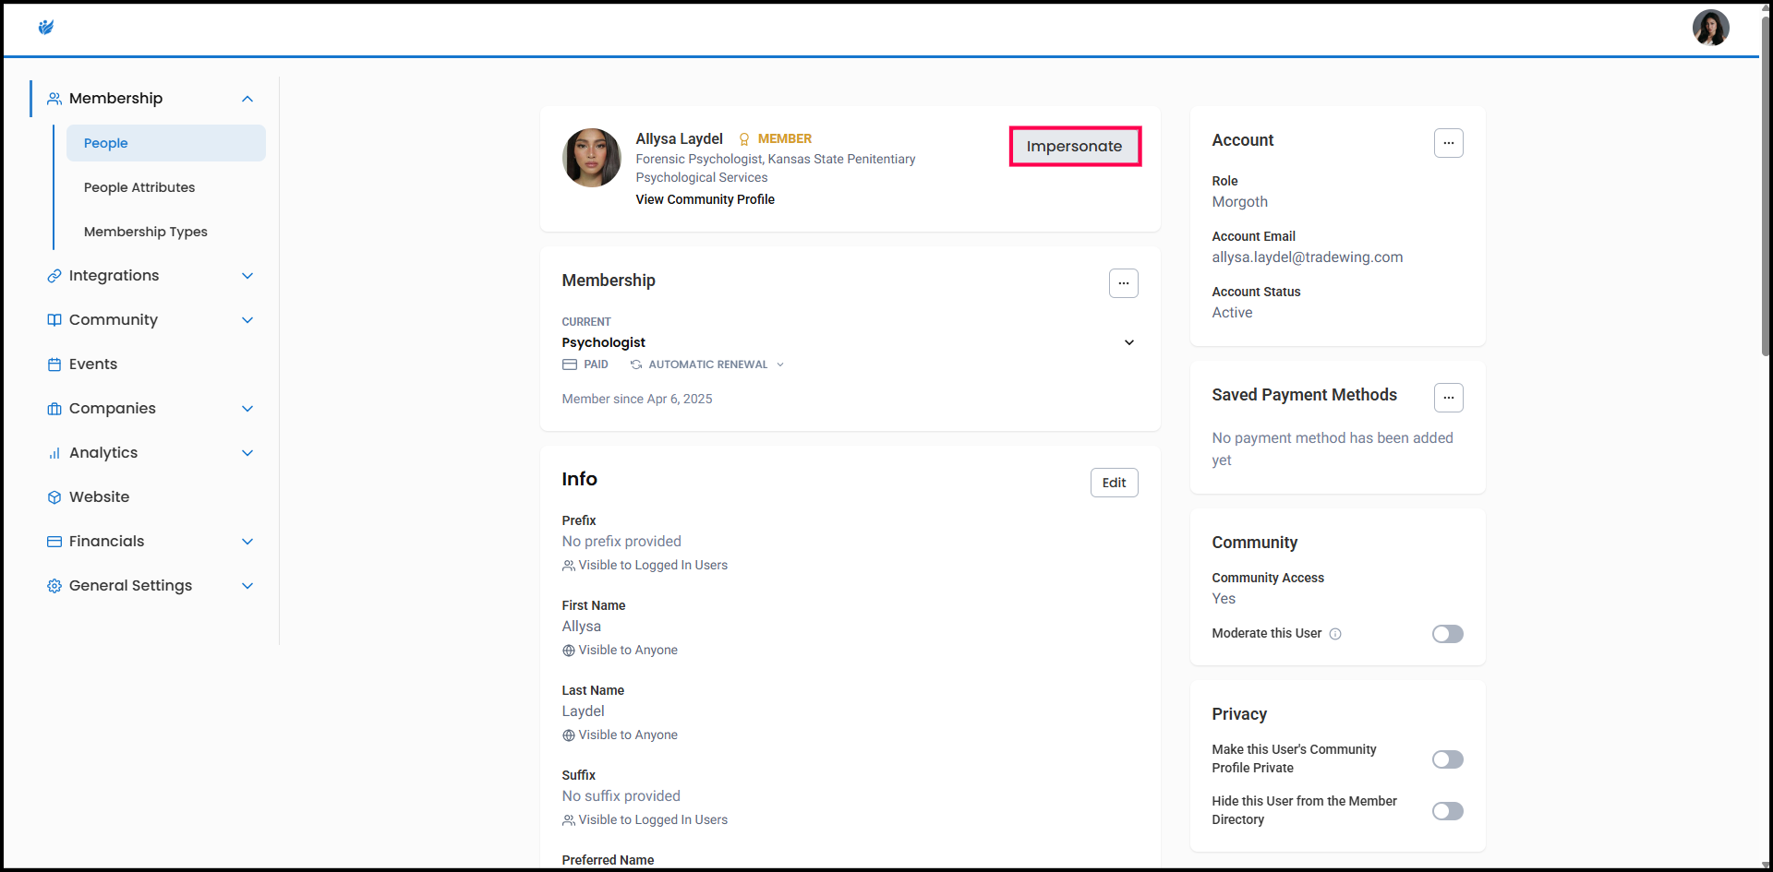Open the Membership card three-dot menu
This screenshot has width=1773, height=872.
tap(1123, 283)
